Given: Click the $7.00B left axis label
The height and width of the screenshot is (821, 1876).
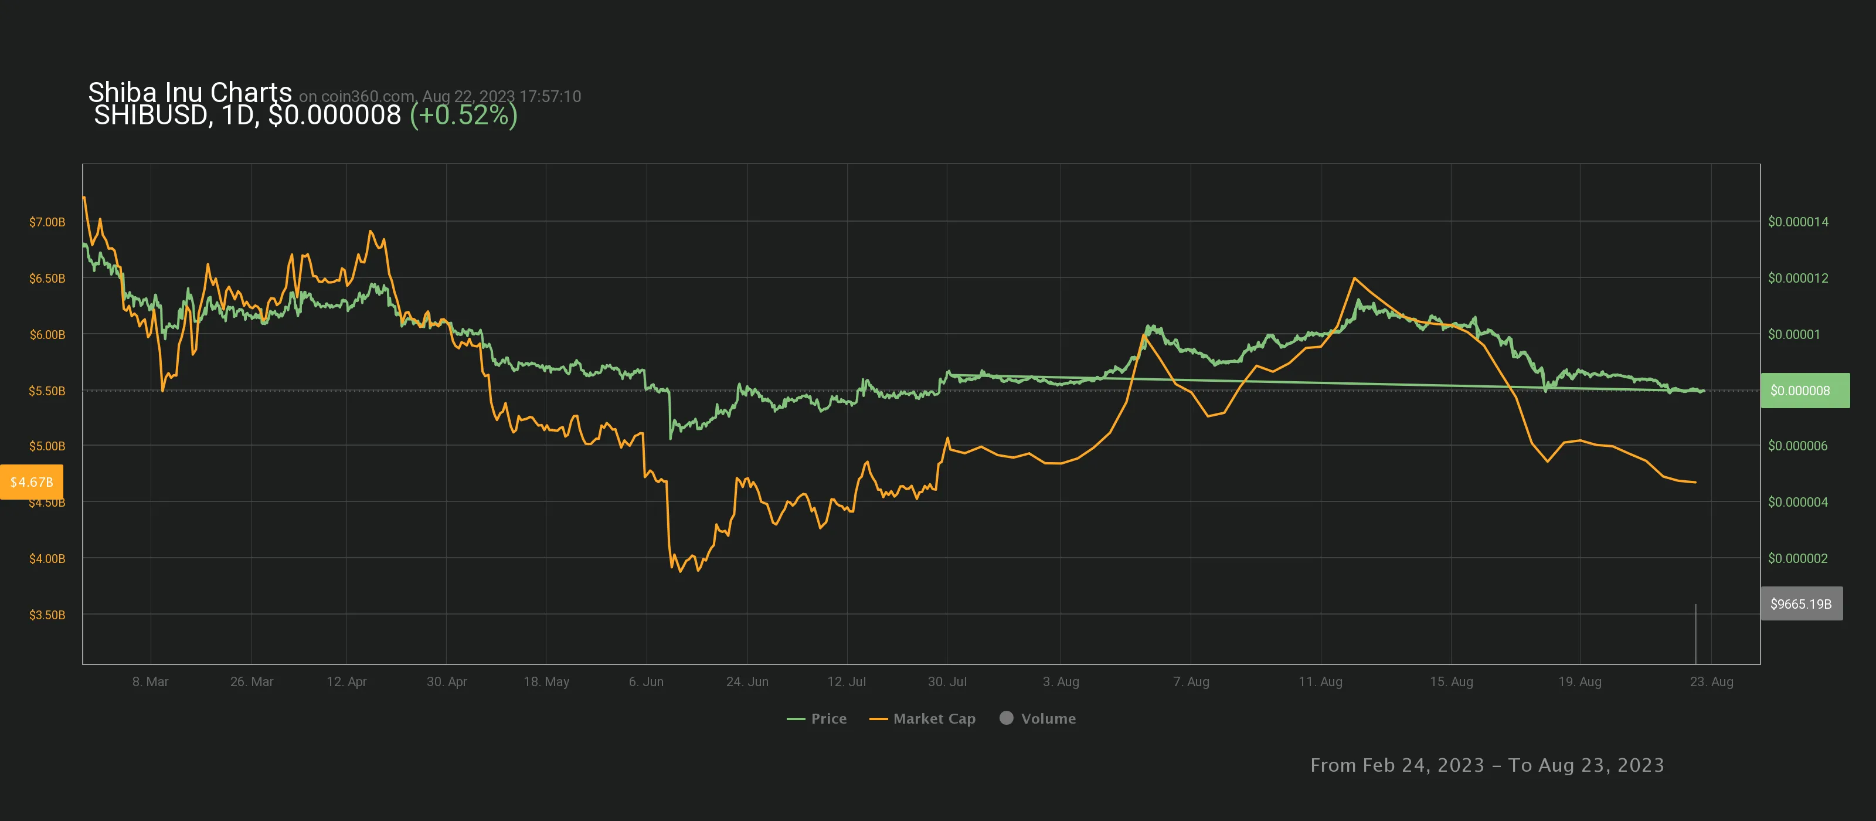Looking at the screenshot, I should click(47, 222).
